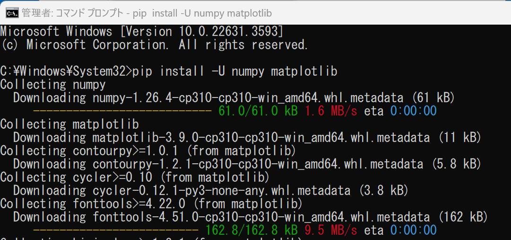Click the red 1.6 MB/s speed value

tap(331, 111)
